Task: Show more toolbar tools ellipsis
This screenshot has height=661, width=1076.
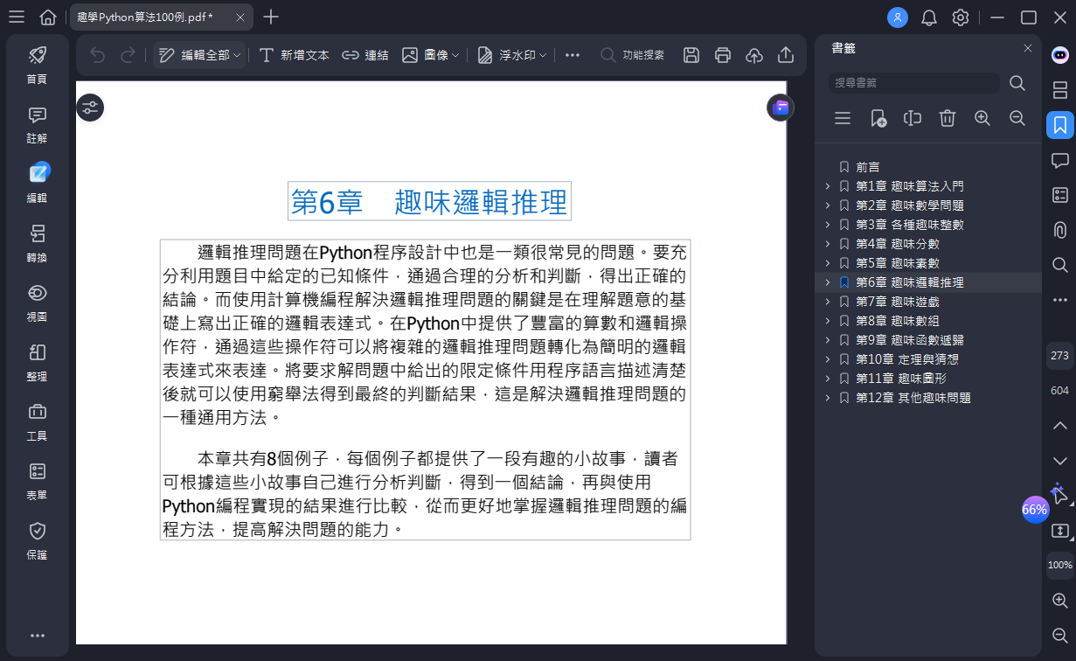Action: [573, 55]
